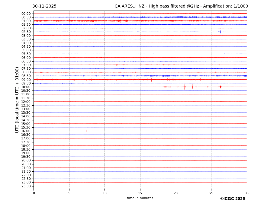Click the 15 tick on the minutes axis
280x210 pixels.
click(x=140, y=193)
